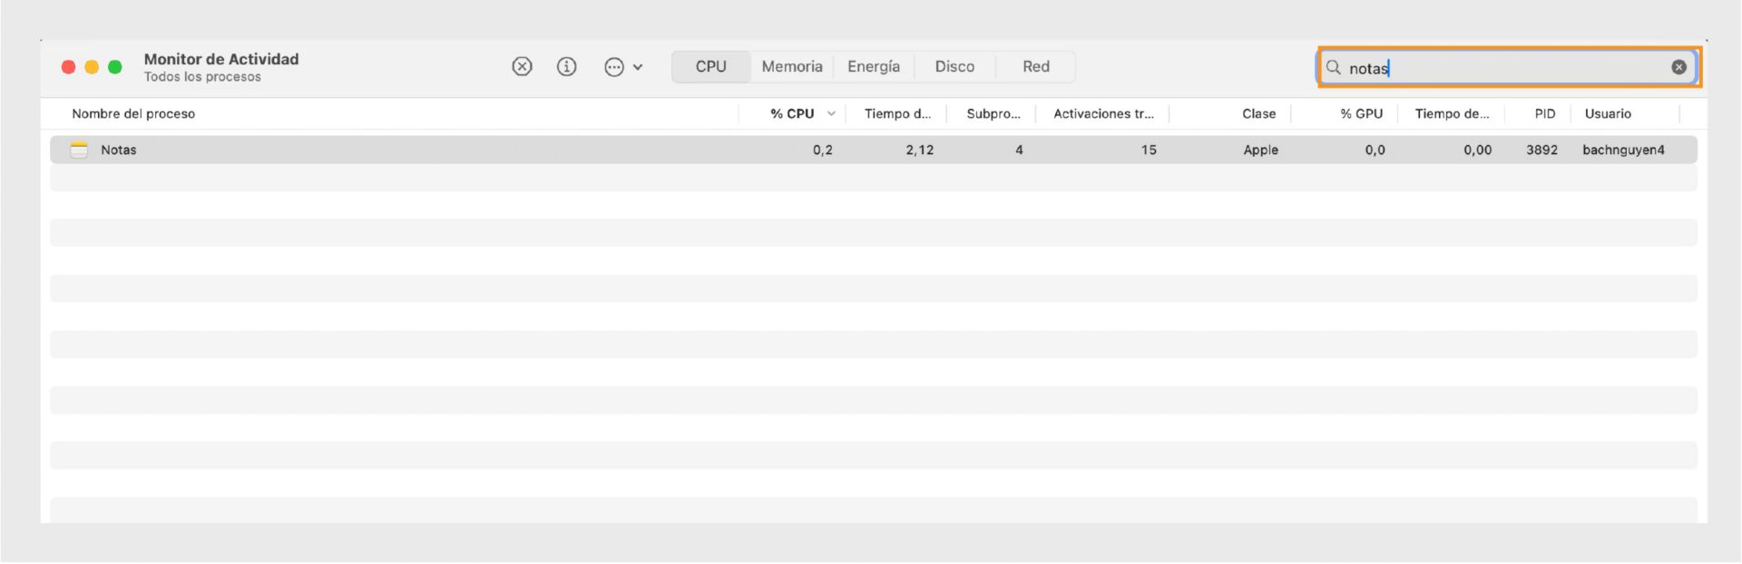The width and height of the screenshot is (1742, 564).
Task: Sort by Tiempo d... column header
Action: [897, 113]
